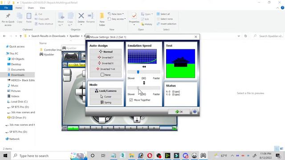Switch to View ribbon tab

tap(42, 8)
